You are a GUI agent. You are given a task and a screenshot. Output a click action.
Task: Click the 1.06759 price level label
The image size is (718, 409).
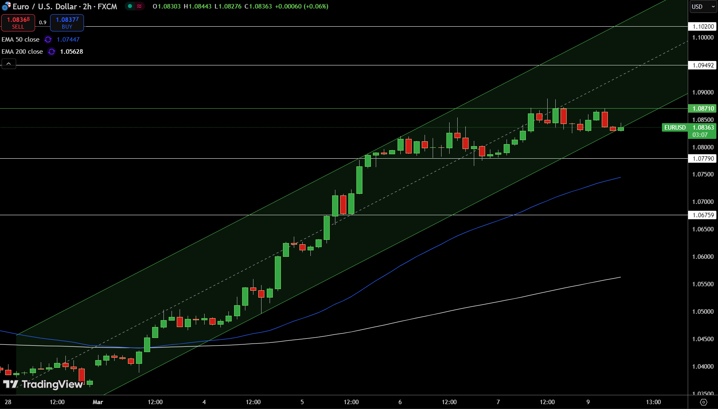pos(703,215)
